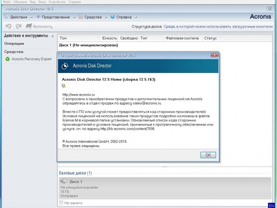Open the Машина menu
277x208 pixels.
click(x=20, y=2)
